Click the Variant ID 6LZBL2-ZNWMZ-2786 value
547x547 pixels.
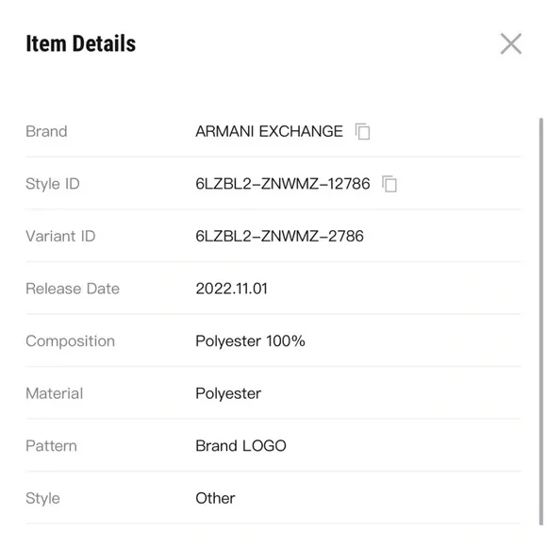click(x=279, y=236)
